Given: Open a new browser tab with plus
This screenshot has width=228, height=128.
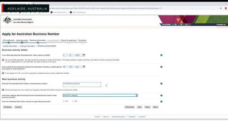Looking at the screenshot, I should point(33,4).
